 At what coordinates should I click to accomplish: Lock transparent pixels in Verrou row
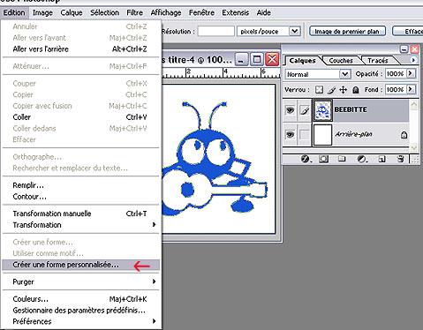pyautogui.click(x=319, y=89)
